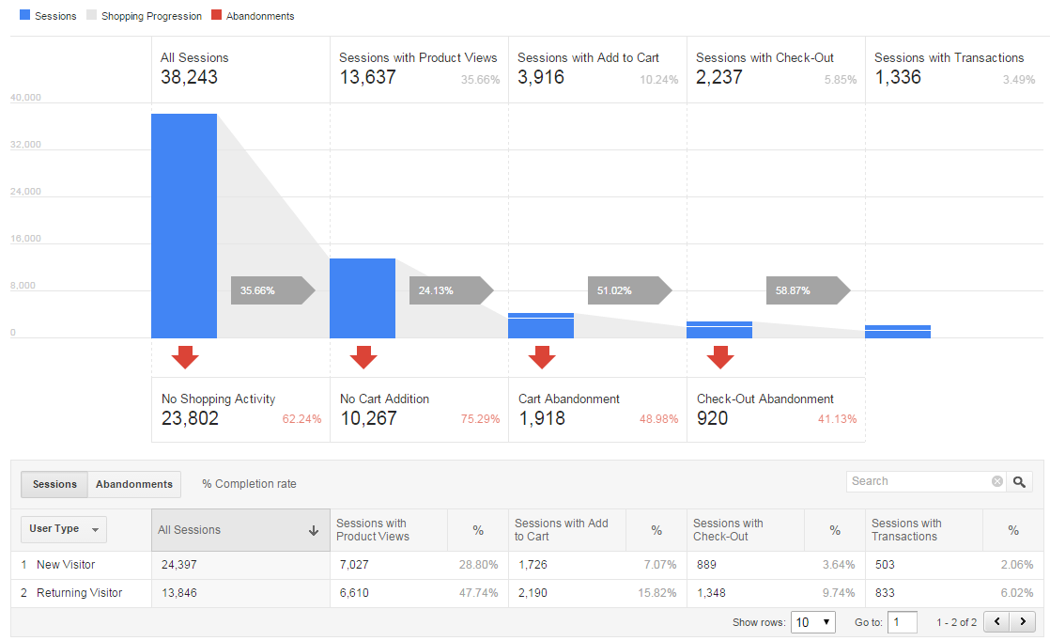The image size is (1050, 641).
Task: Click the gray 35.66% progression arrow
Action: click(x=272, y=290)
